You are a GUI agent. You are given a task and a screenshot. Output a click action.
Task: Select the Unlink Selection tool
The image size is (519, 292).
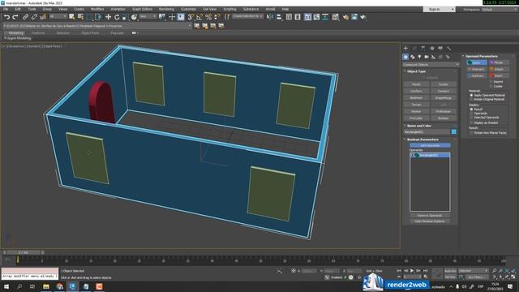[34, 17]
